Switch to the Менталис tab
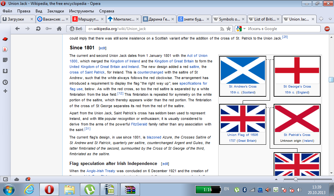The image size is (334, 196). tap(124, 19)
